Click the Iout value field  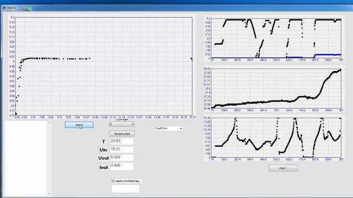tap(122, 166)
